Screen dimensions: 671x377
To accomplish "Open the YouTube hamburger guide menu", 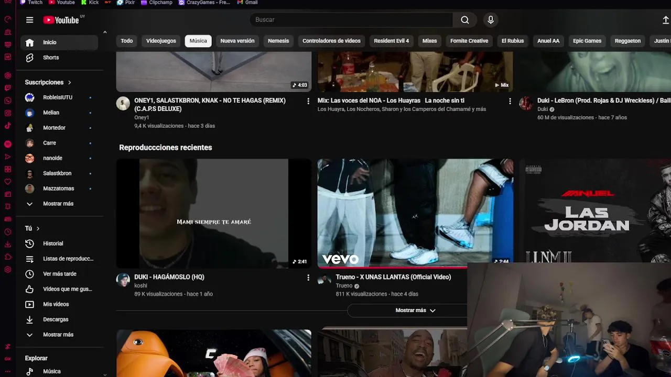I will (x=30, y=20).
